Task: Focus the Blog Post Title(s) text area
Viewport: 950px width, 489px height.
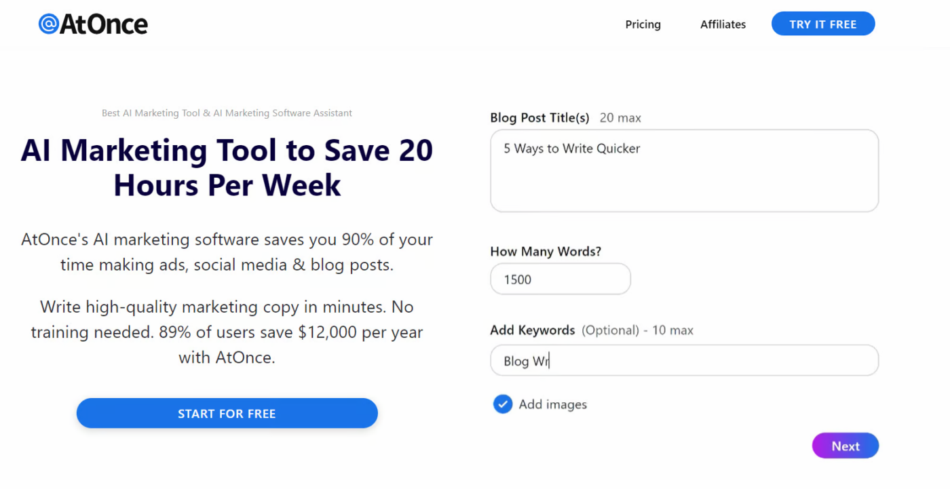Action: point(684,171)
